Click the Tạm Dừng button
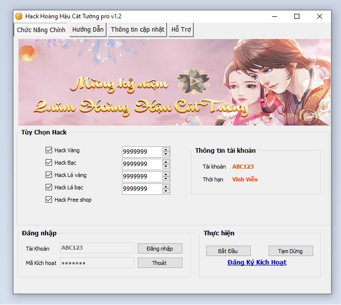The height and width of the screenshot is (305, 341). click(x=290, y=251)
